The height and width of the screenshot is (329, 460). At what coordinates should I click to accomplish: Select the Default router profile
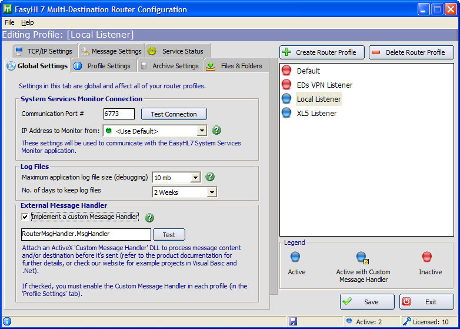[x=308, y=71]
